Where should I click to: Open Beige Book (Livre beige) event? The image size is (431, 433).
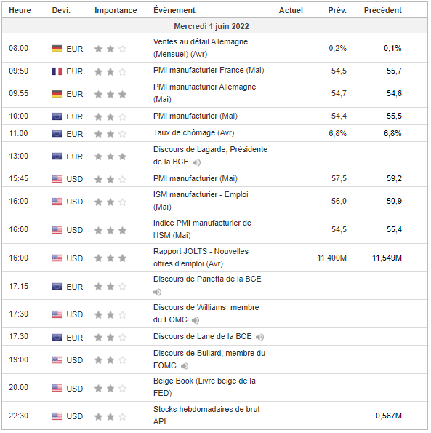pyautogui.click(x=204, y=387)
